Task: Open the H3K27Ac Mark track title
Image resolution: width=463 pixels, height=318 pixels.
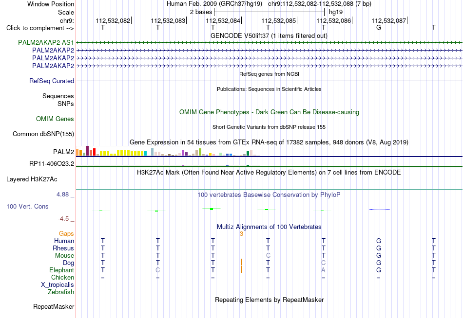Action: point(269,173)
